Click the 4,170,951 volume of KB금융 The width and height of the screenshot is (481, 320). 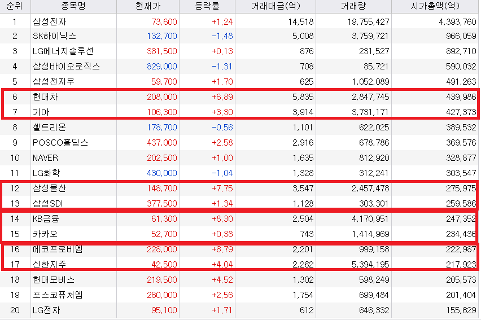pyautogui.click(x=370, y=219)
